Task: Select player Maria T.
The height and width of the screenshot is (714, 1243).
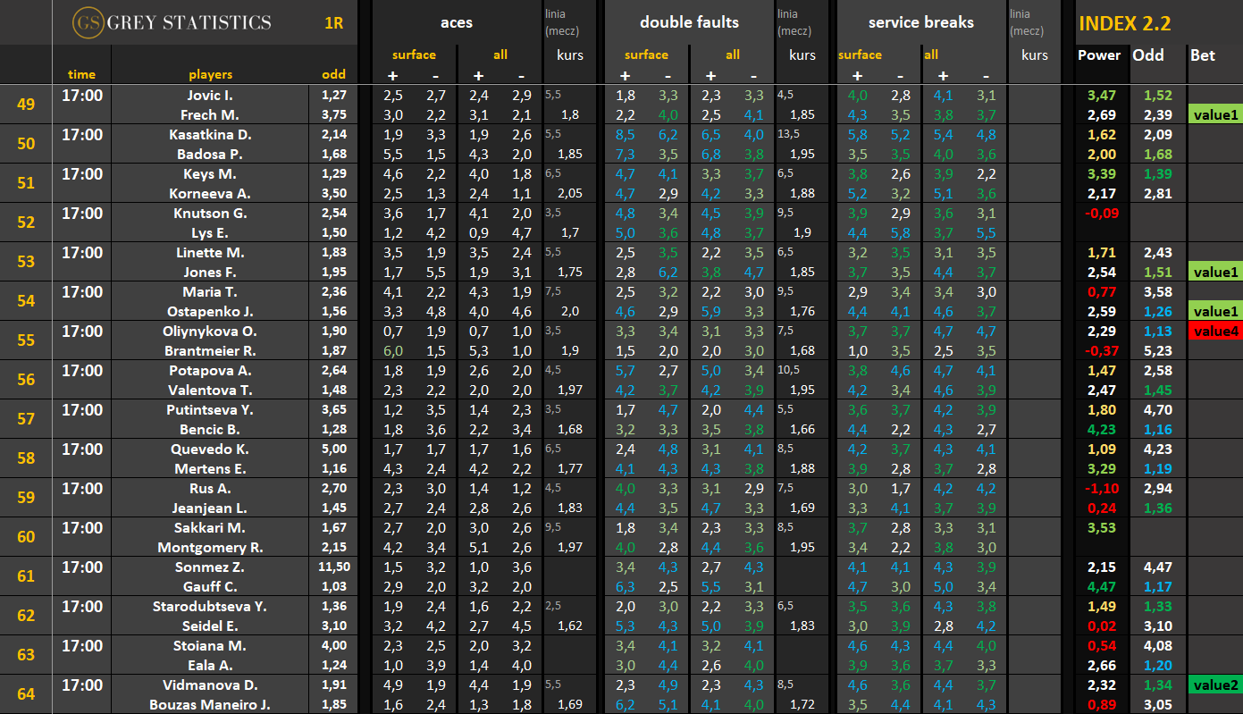Action: click(x=210, y=291)
